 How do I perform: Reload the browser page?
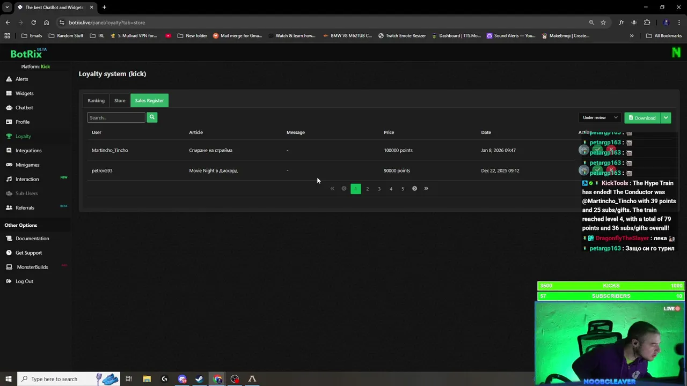(33, 23)
